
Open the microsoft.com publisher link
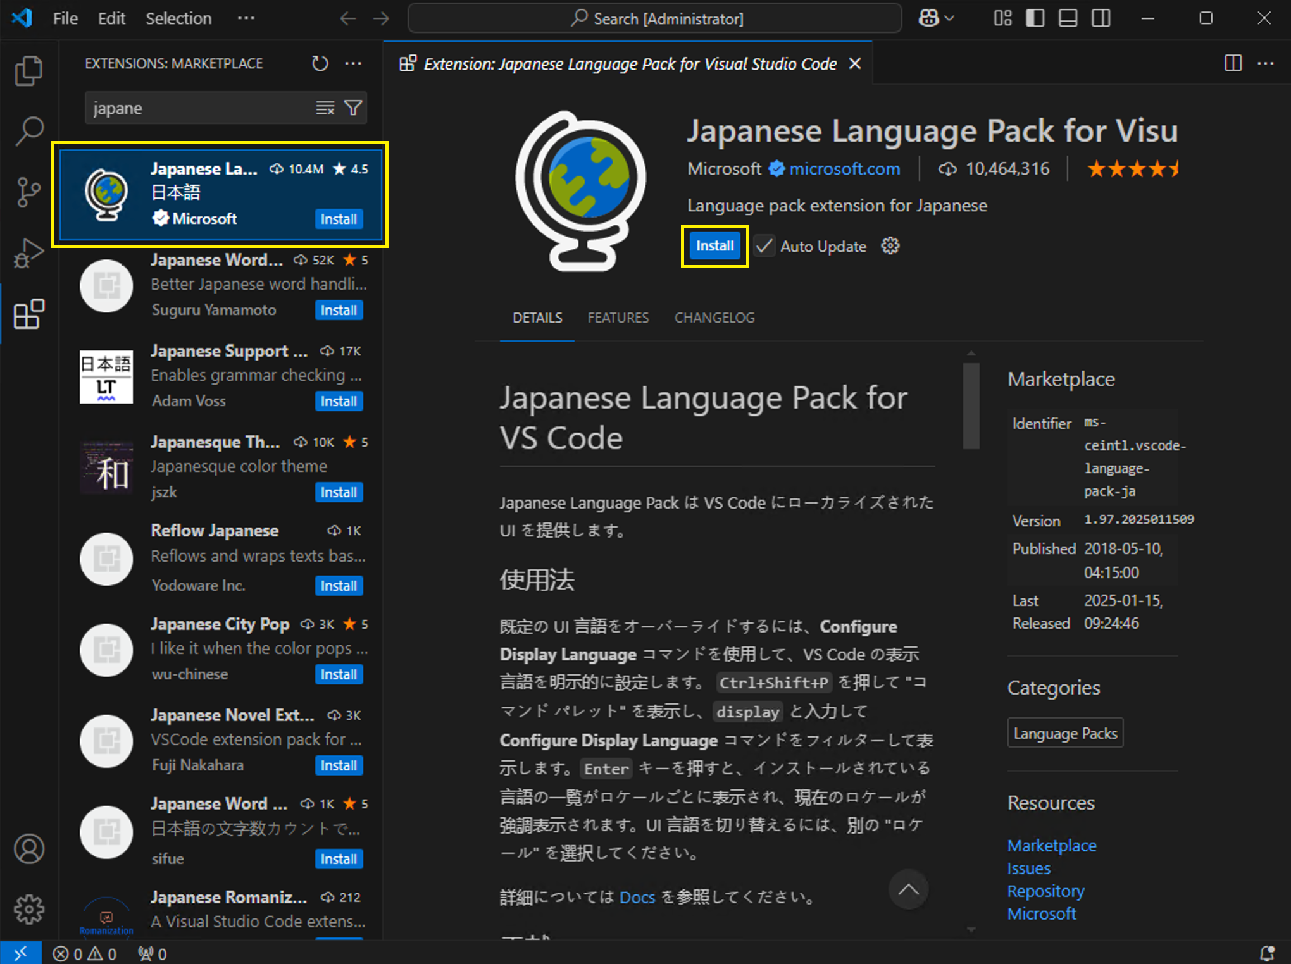coord(845,169)
